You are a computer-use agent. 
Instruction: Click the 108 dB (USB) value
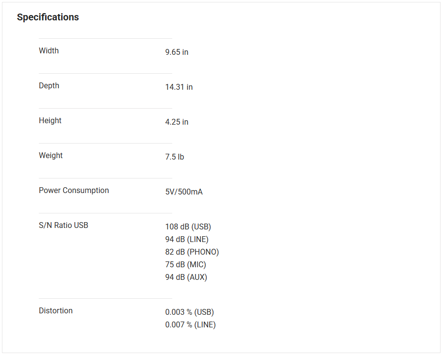188,227
